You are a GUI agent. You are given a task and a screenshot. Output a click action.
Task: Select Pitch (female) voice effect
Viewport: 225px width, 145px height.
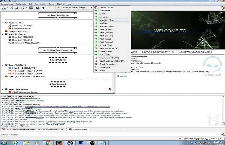point(112,33)
